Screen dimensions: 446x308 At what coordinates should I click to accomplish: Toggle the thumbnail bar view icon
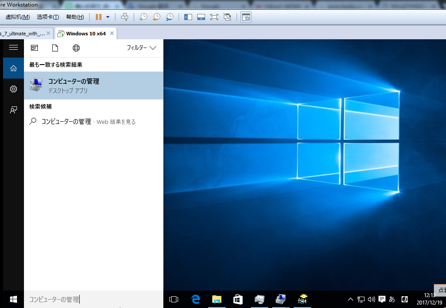[201, 17]
